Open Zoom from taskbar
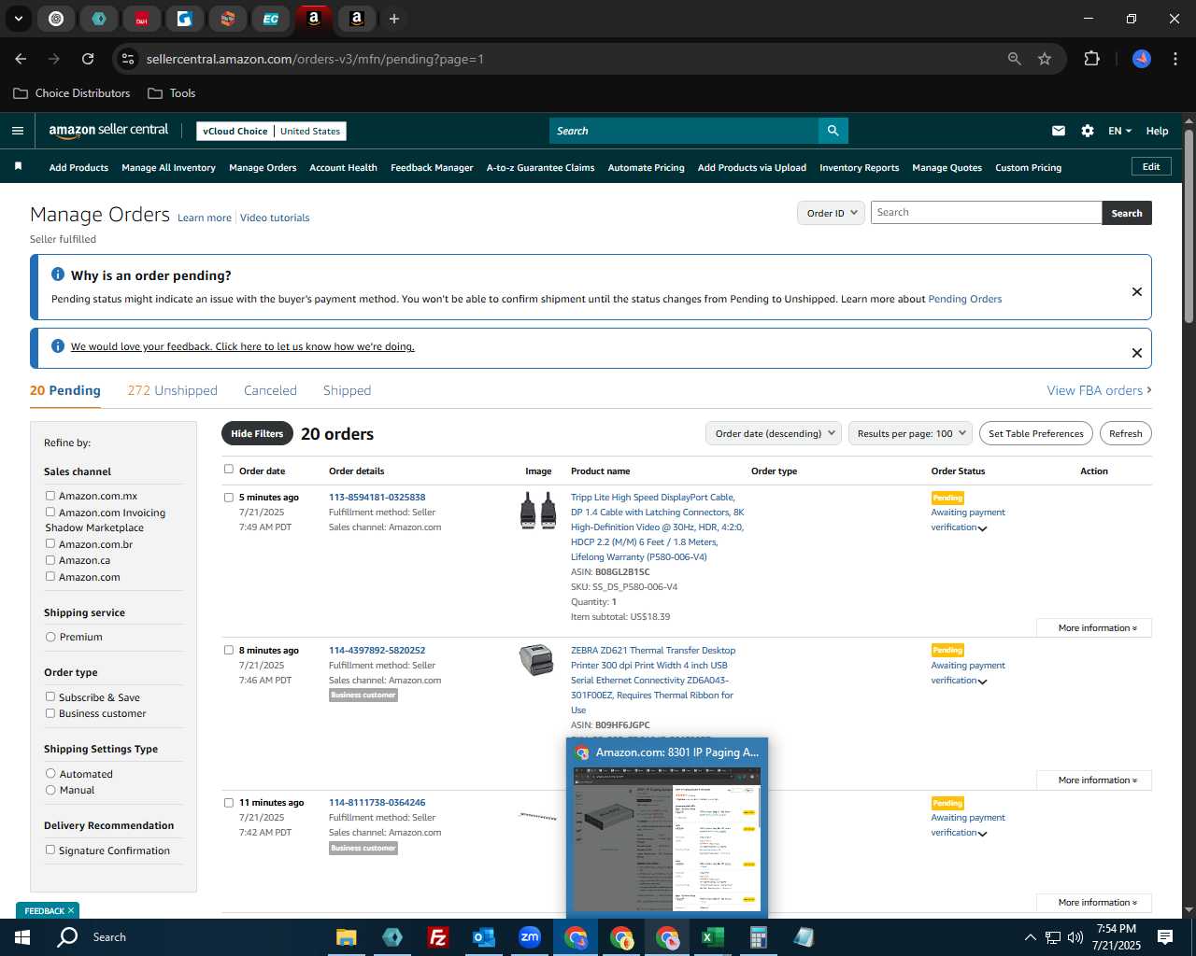 [x=530, y=937]
